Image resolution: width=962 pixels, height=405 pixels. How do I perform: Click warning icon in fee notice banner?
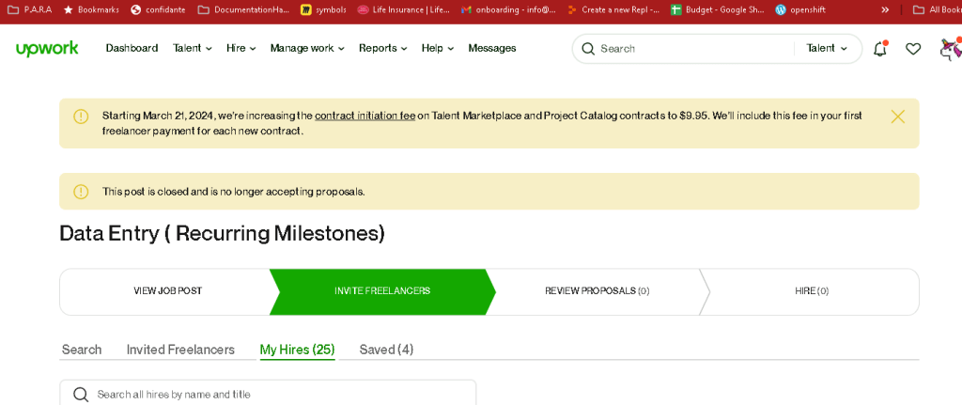[x=81, y=117]
